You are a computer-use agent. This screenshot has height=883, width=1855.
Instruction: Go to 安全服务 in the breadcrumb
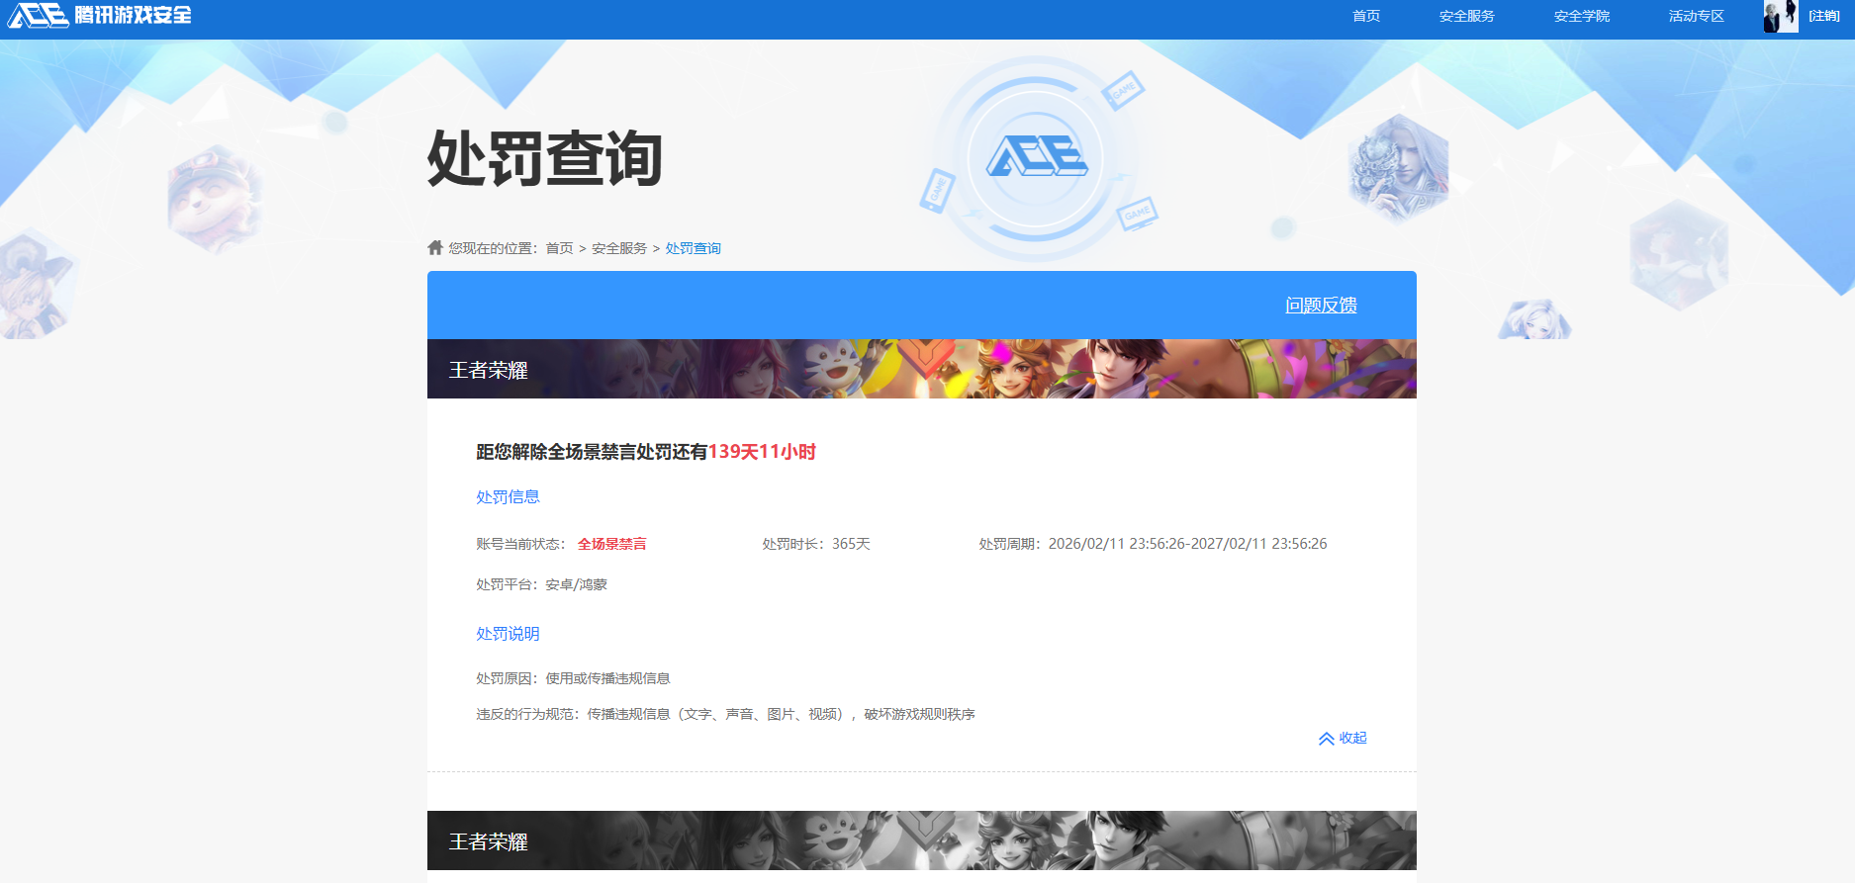point(619,248)
